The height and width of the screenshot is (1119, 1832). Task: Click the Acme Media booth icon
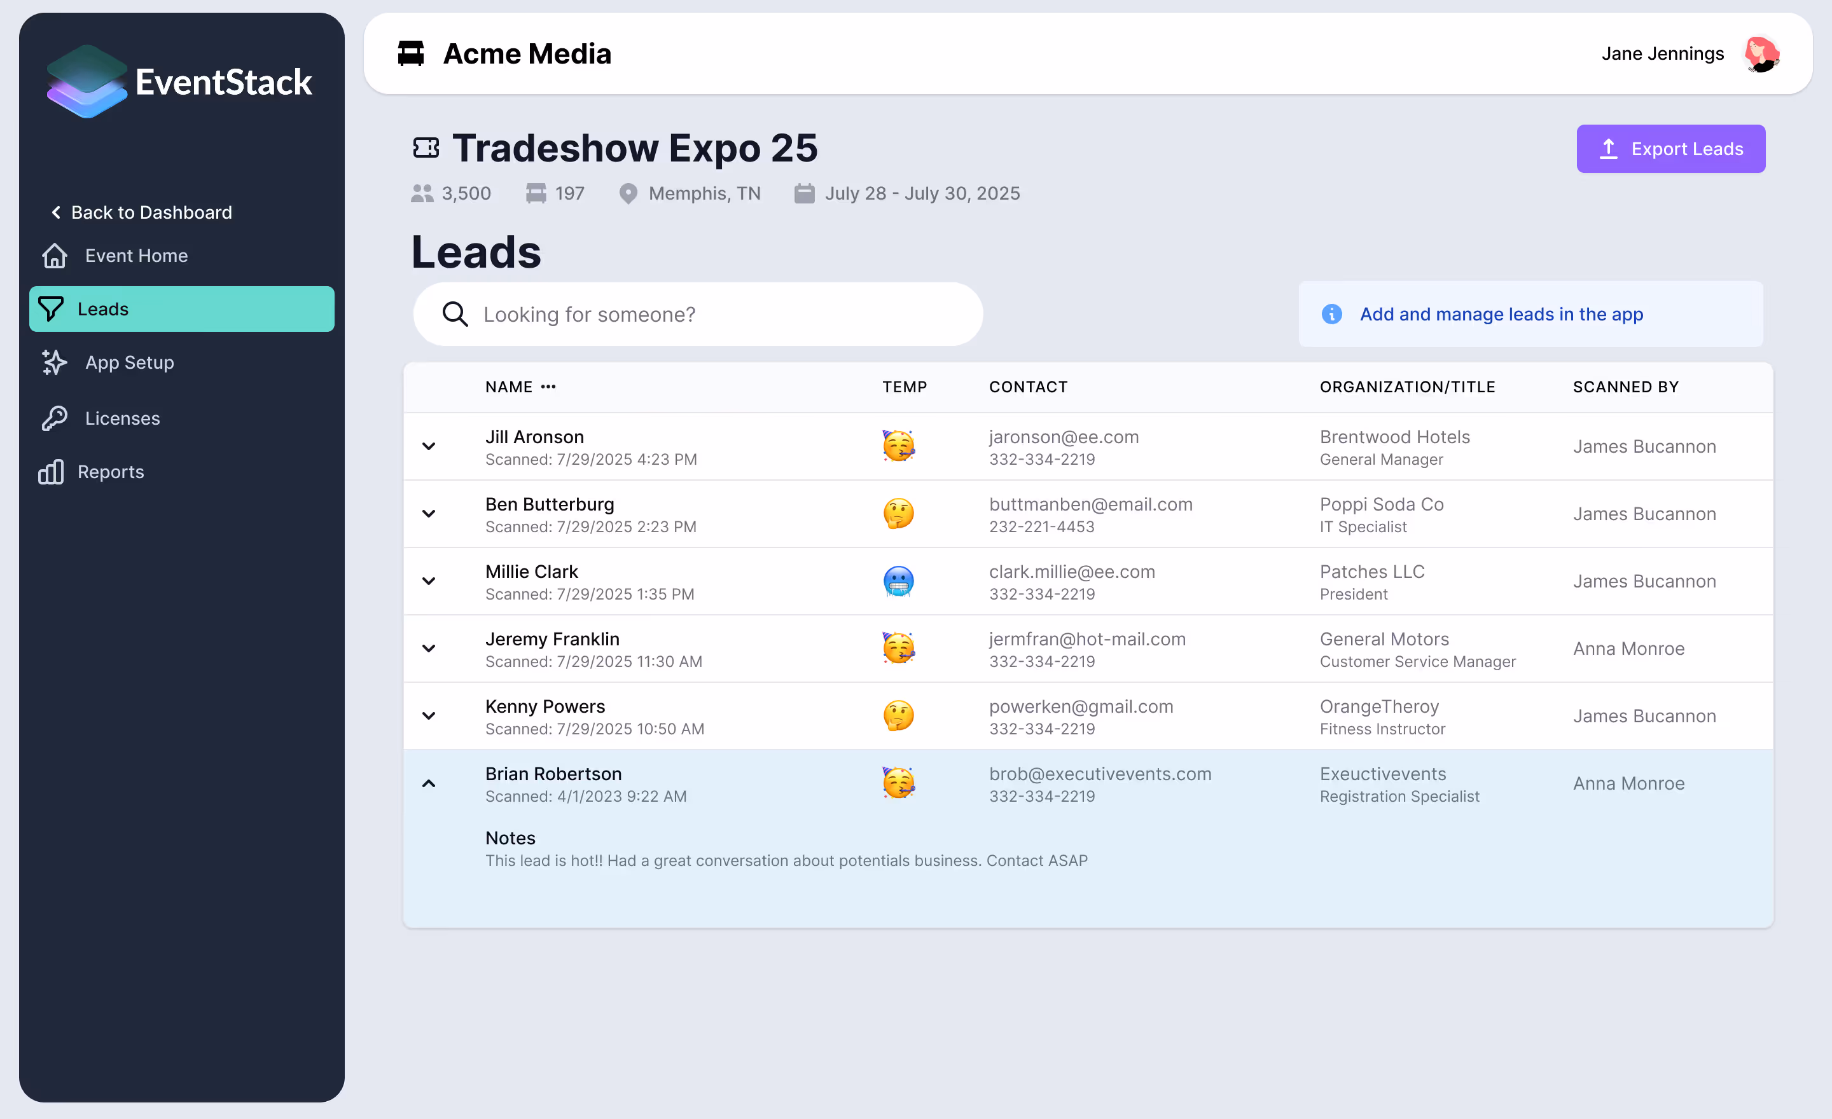(x=410, y=53)
